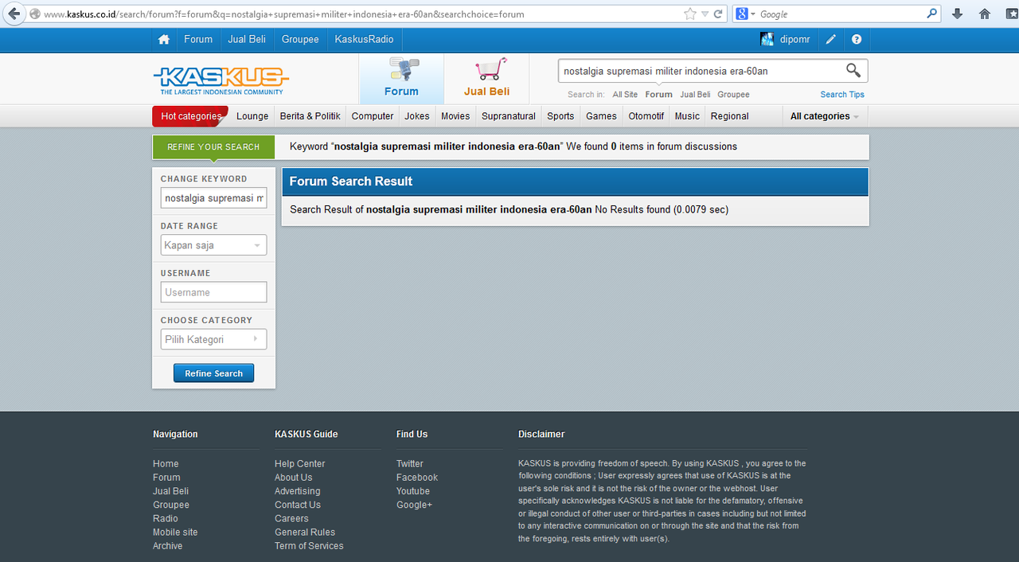This screenshot has width=1019, height=562.
Task: Open Jual Beli in the blue top bar
Action: click(247, 39)
